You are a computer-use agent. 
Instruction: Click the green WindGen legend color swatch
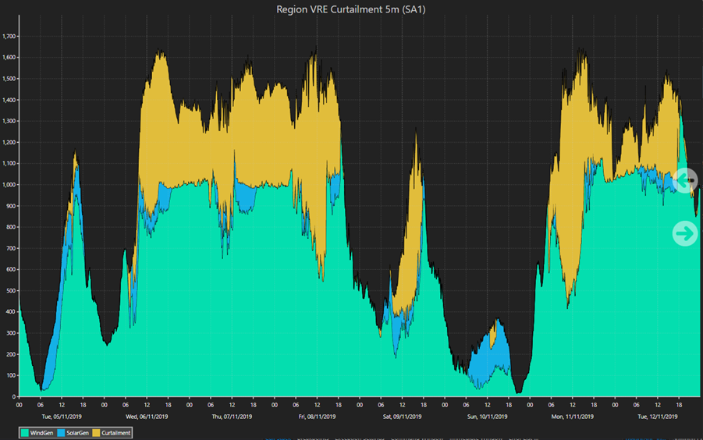click(x=25, y=432)
